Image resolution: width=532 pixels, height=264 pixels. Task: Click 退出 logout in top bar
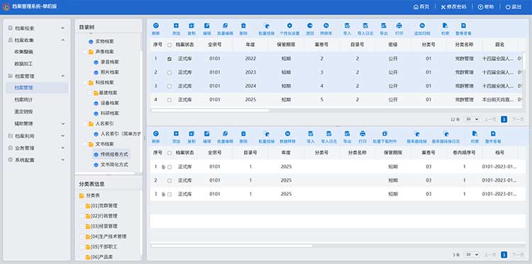point(513,7)
